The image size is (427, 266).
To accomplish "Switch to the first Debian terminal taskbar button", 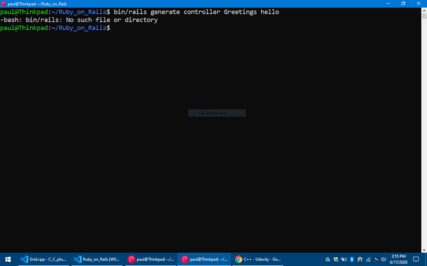I will point(150,259).
